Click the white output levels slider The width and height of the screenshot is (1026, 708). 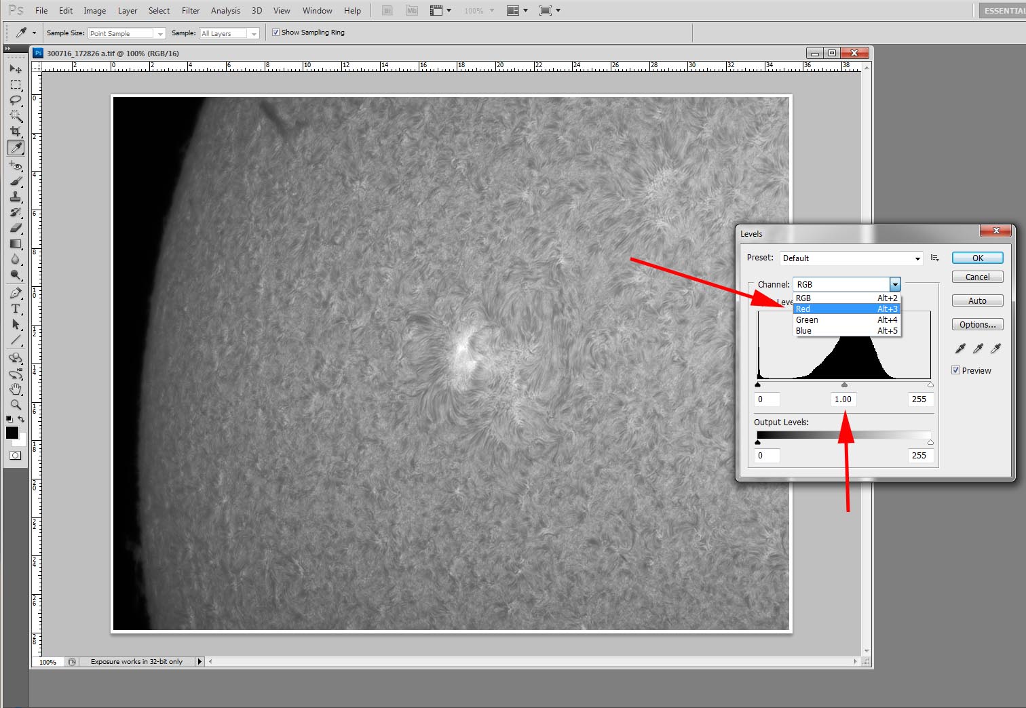point(930,442)
